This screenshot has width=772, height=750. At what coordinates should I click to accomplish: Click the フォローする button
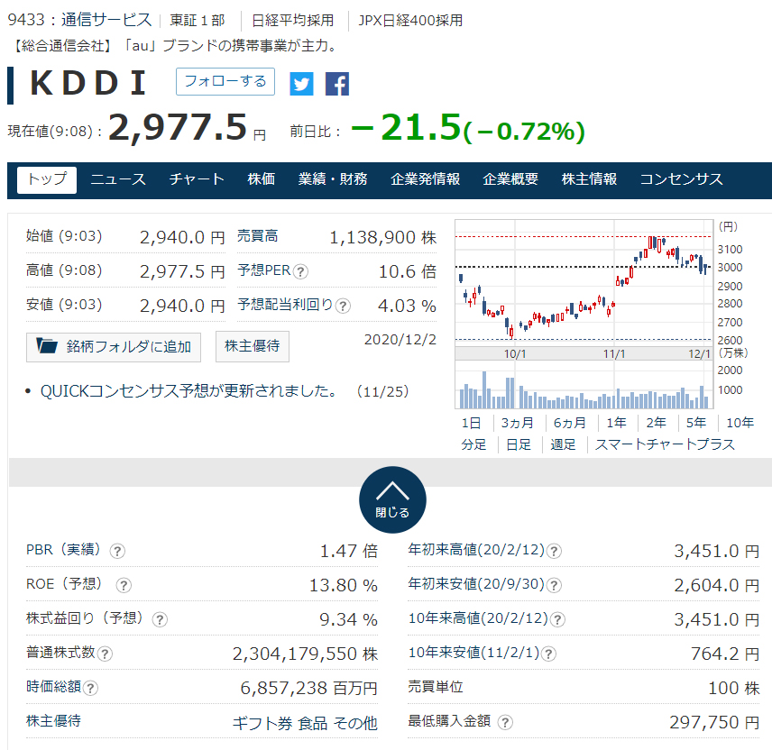coord(225,82)
